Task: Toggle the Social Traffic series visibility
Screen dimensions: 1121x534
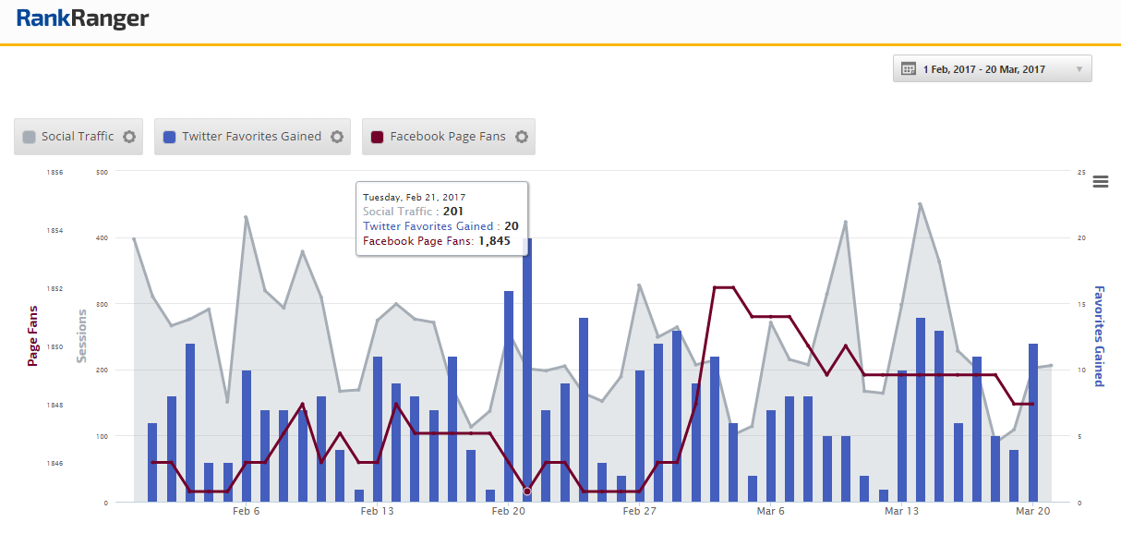Action: (78, 137)
